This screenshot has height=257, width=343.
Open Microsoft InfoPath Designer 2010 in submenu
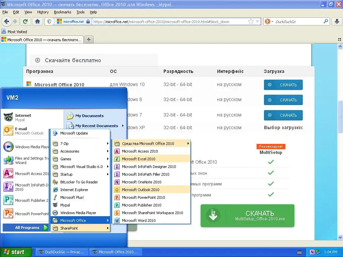coord(151,167)
